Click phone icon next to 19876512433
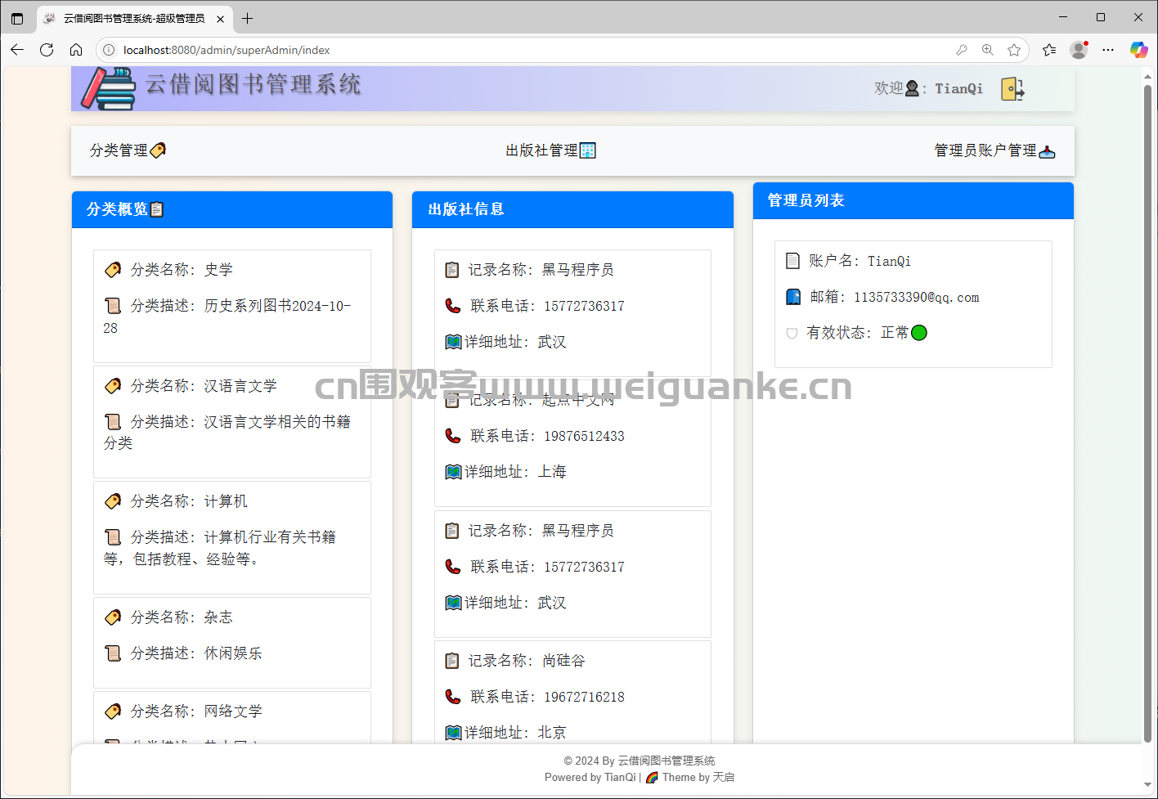 pos(453,436)
